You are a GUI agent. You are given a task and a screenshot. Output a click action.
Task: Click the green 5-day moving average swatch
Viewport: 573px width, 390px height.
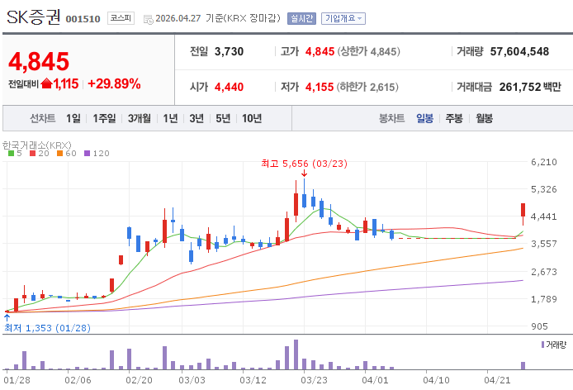tap(11, 154)
